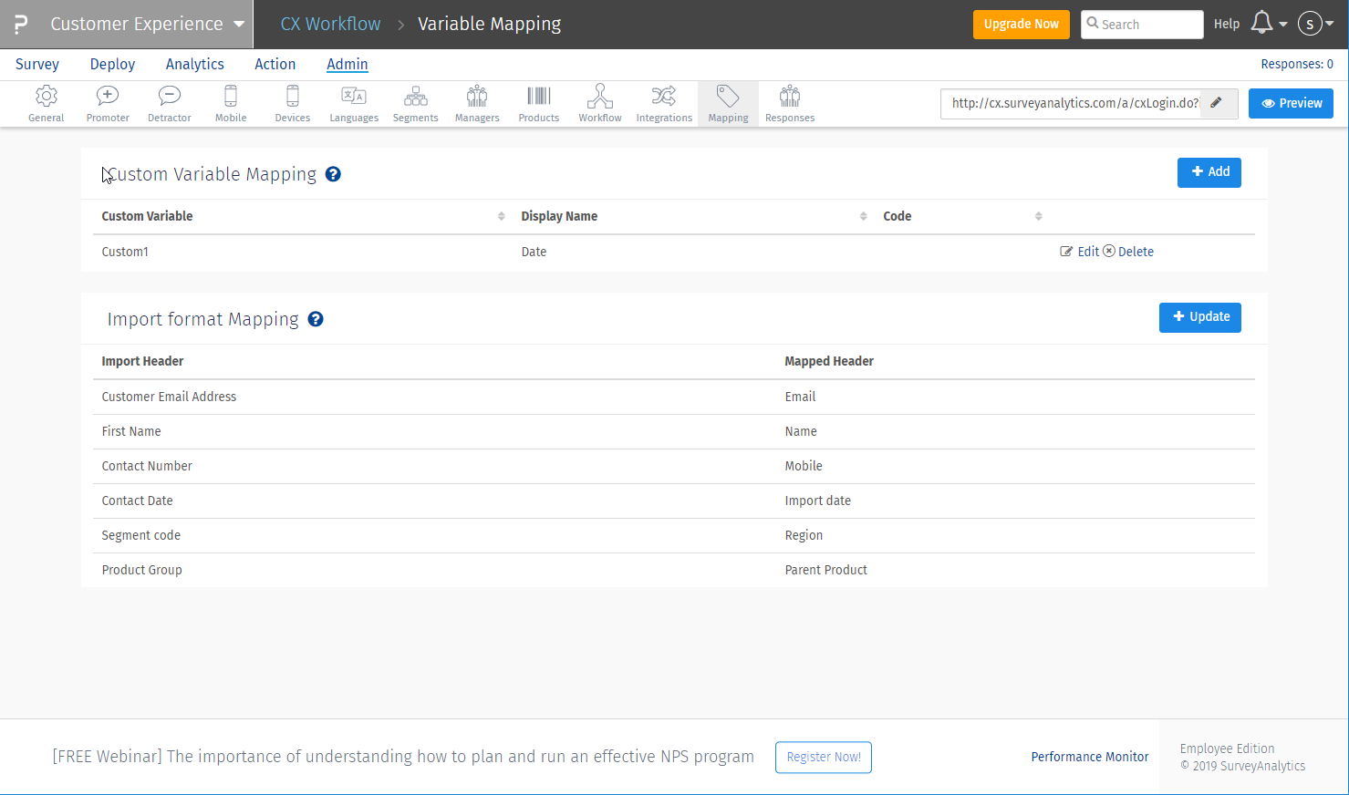Switch to the Analytics tab
The height and width of the screenshot is (795, 1349).
tap(194, 64)
